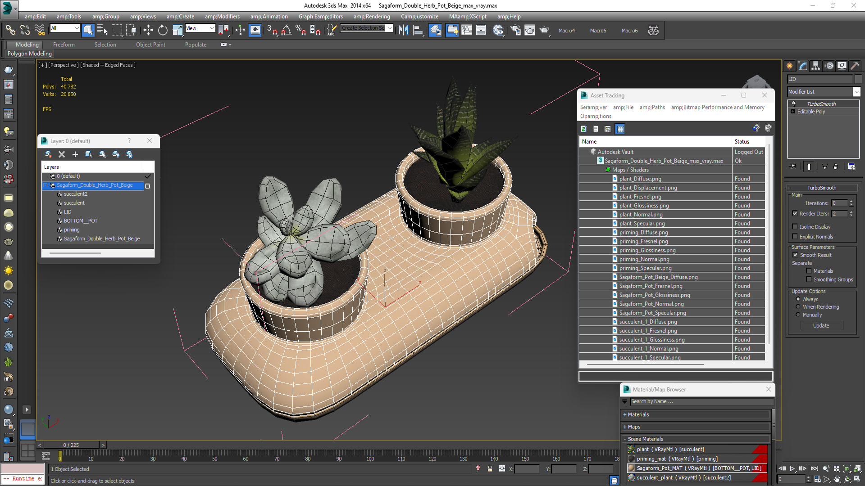Screen dimensions: 865x486
Task: Activate the Rotate tool icon
Action: pos(163,30)
